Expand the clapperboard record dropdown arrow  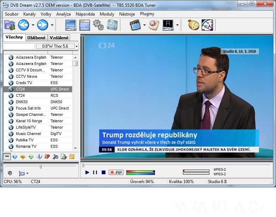click(144, 25)
